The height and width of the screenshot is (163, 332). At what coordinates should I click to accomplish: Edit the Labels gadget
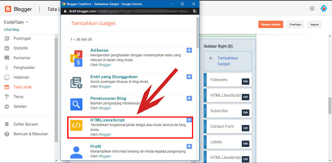pos(245,144)
